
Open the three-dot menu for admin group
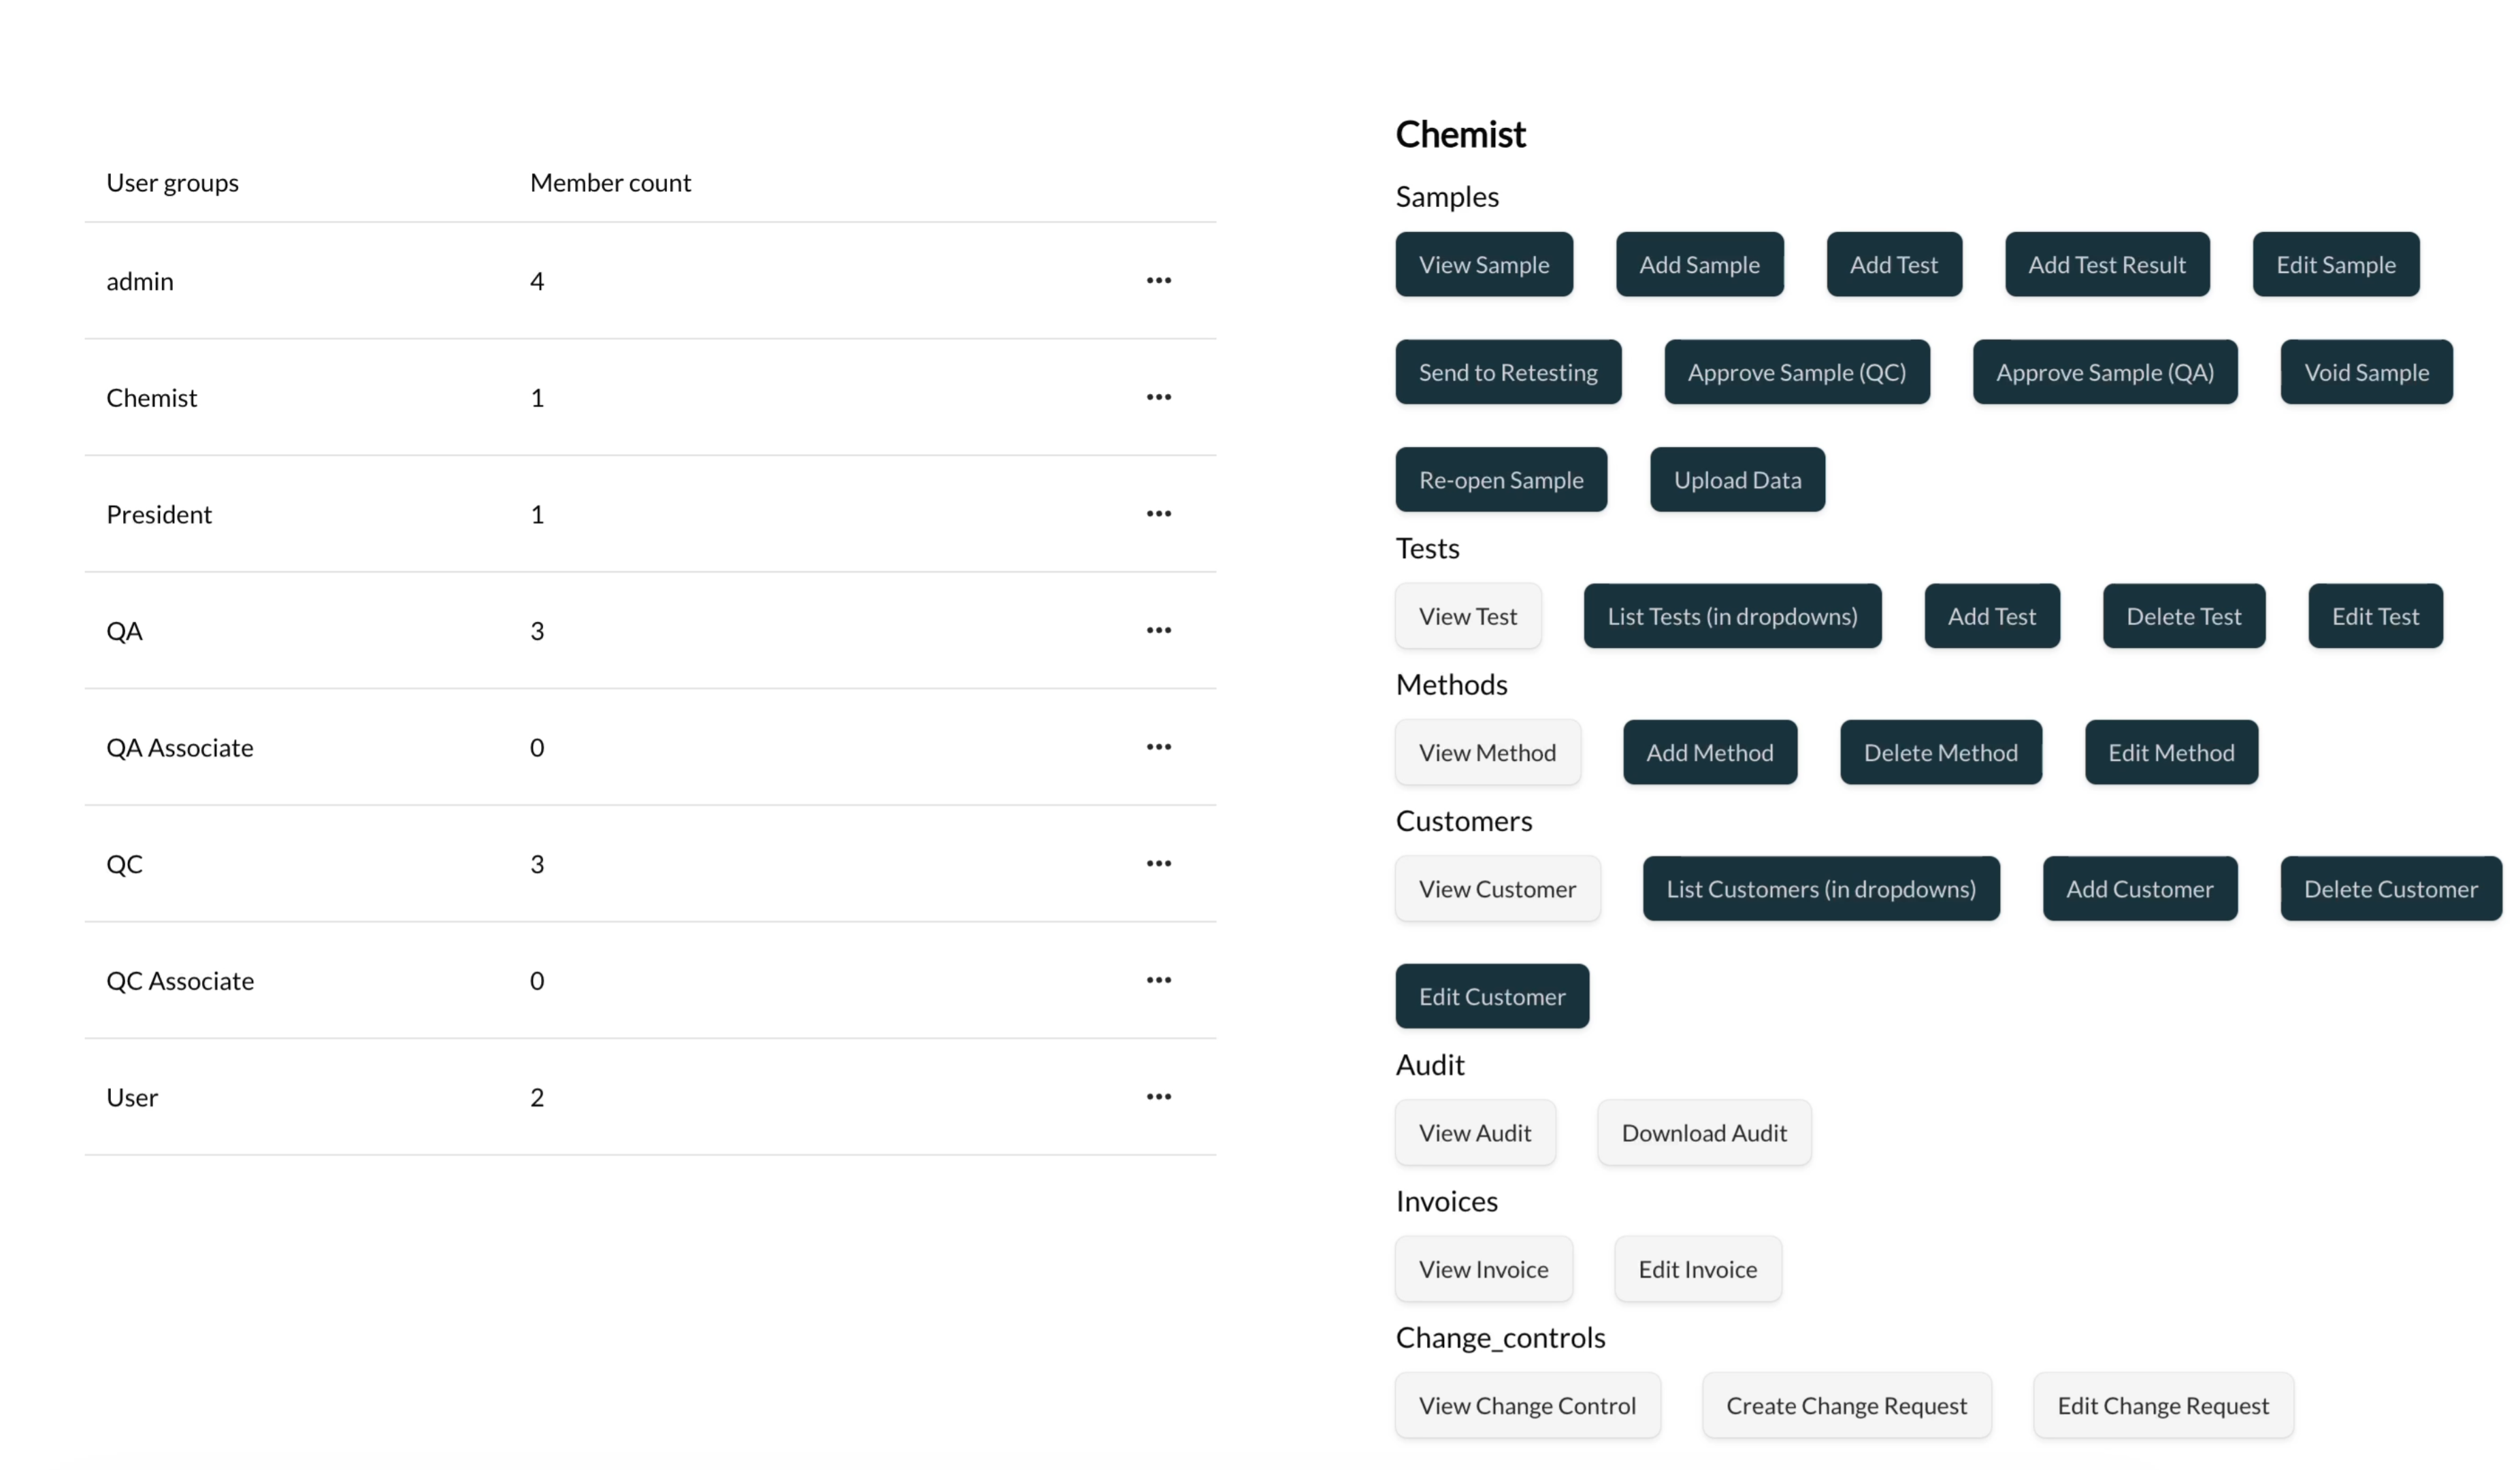point(1158,280)
